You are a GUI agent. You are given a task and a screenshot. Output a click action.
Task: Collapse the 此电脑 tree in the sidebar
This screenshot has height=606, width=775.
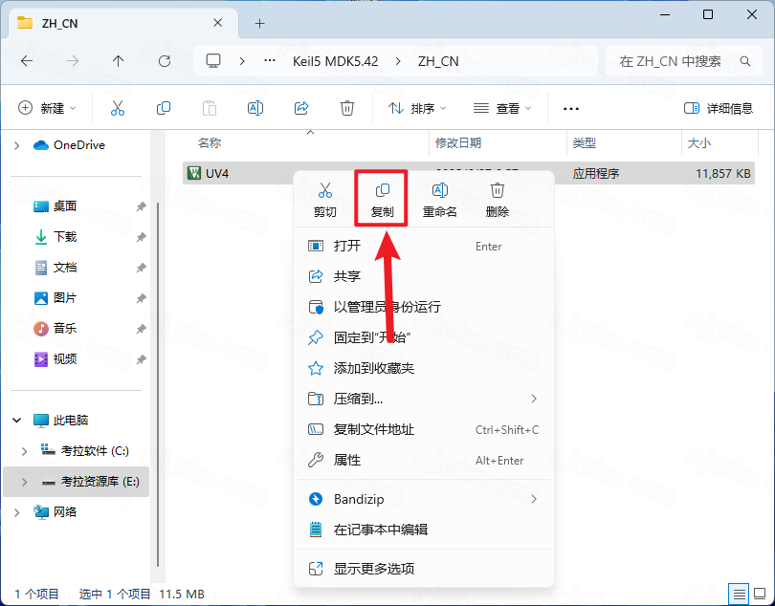click(x=16, y=419)
